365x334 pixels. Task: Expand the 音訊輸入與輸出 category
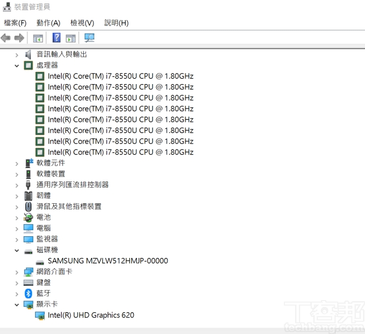tap(17, 55)
